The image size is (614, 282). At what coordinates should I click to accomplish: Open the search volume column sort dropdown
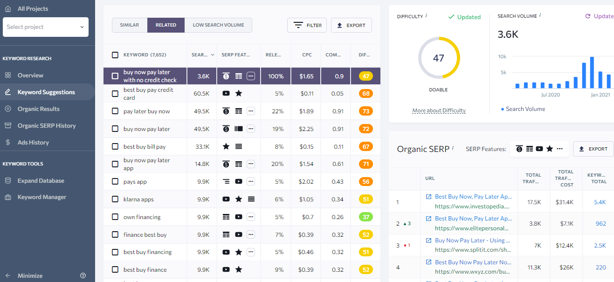[212, 55]
